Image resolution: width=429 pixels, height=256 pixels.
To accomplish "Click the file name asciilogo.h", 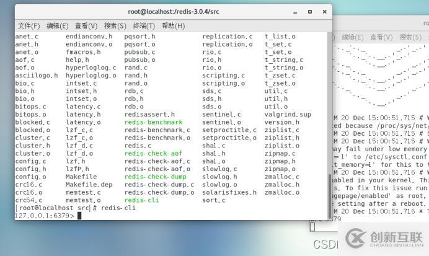I will coord(37,76).
